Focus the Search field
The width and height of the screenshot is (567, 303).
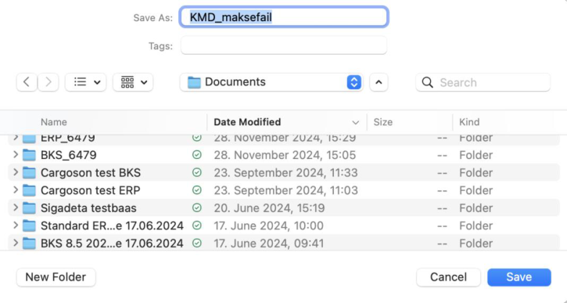483,82
